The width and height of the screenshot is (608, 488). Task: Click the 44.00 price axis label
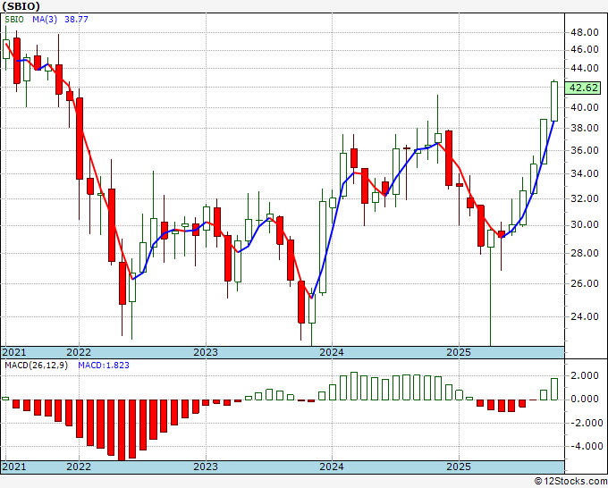click(x=585, y=68)
